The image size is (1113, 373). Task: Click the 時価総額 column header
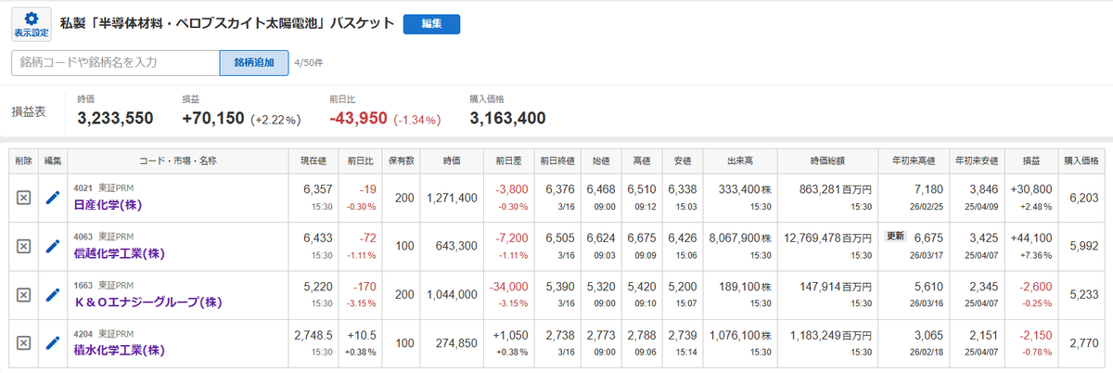(825, 161)
